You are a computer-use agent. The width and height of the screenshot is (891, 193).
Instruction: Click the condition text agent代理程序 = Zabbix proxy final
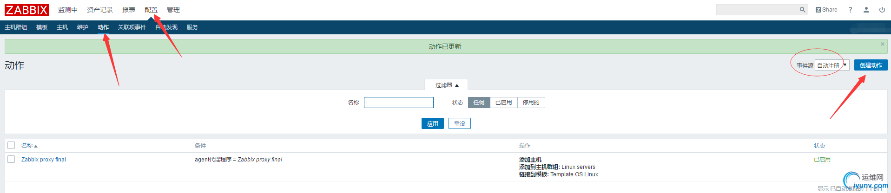click(238, 160)
